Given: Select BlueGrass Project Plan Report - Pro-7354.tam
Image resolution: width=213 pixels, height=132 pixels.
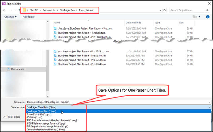Looking at the screenshot, I should (82, 60).
